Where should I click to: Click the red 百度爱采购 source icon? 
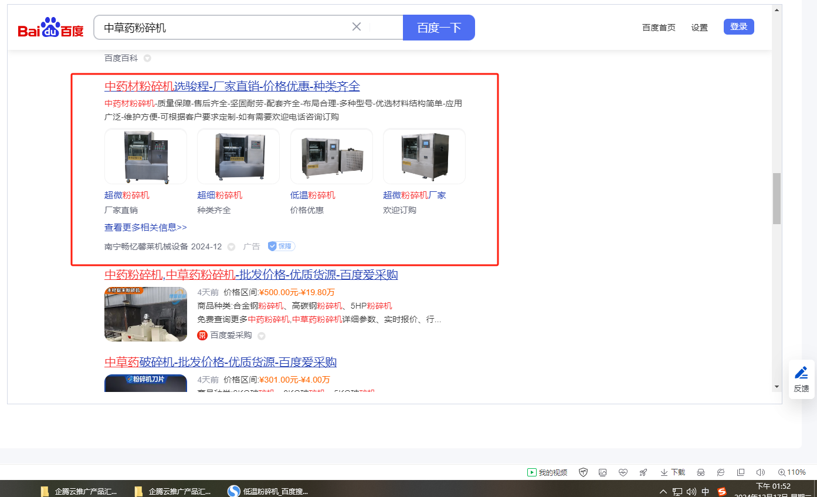[202, 336]
